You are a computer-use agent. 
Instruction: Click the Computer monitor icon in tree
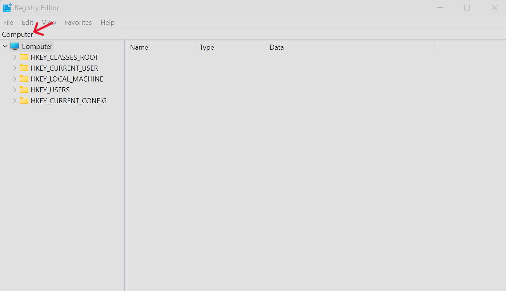click(x=15, y=47)
